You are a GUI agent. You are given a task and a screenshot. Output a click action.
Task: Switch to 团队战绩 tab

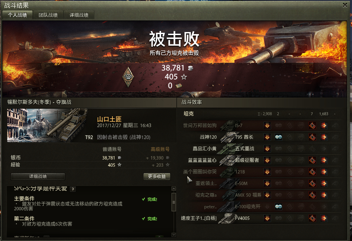click(x=48, y=15)
